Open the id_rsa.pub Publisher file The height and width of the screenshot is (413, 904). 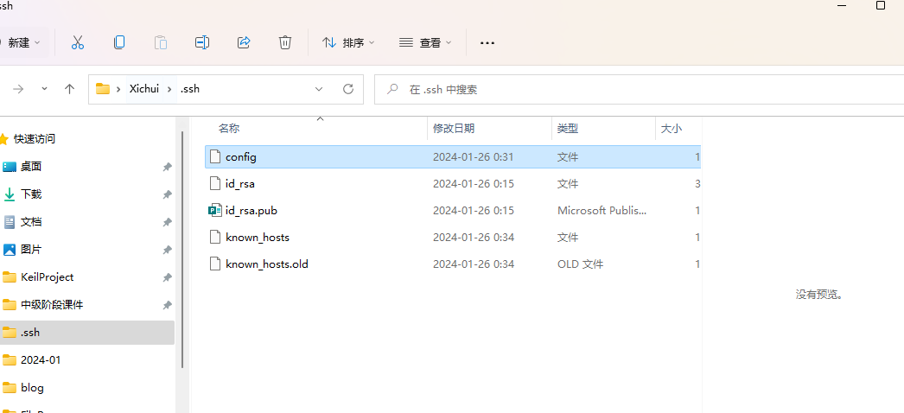coord(251,211)
